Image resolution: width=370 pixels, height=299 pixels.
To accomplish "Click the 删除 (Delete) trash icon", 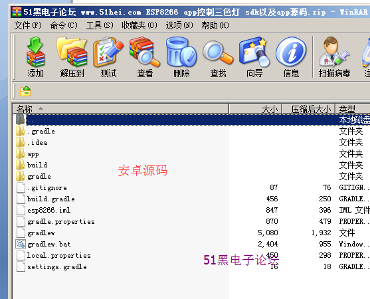I will click(181, 56).
